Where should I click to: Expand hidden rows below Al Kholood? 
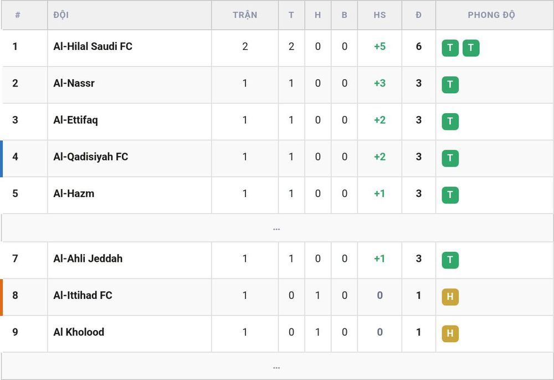pyautogui.click(x=276, y=367)
